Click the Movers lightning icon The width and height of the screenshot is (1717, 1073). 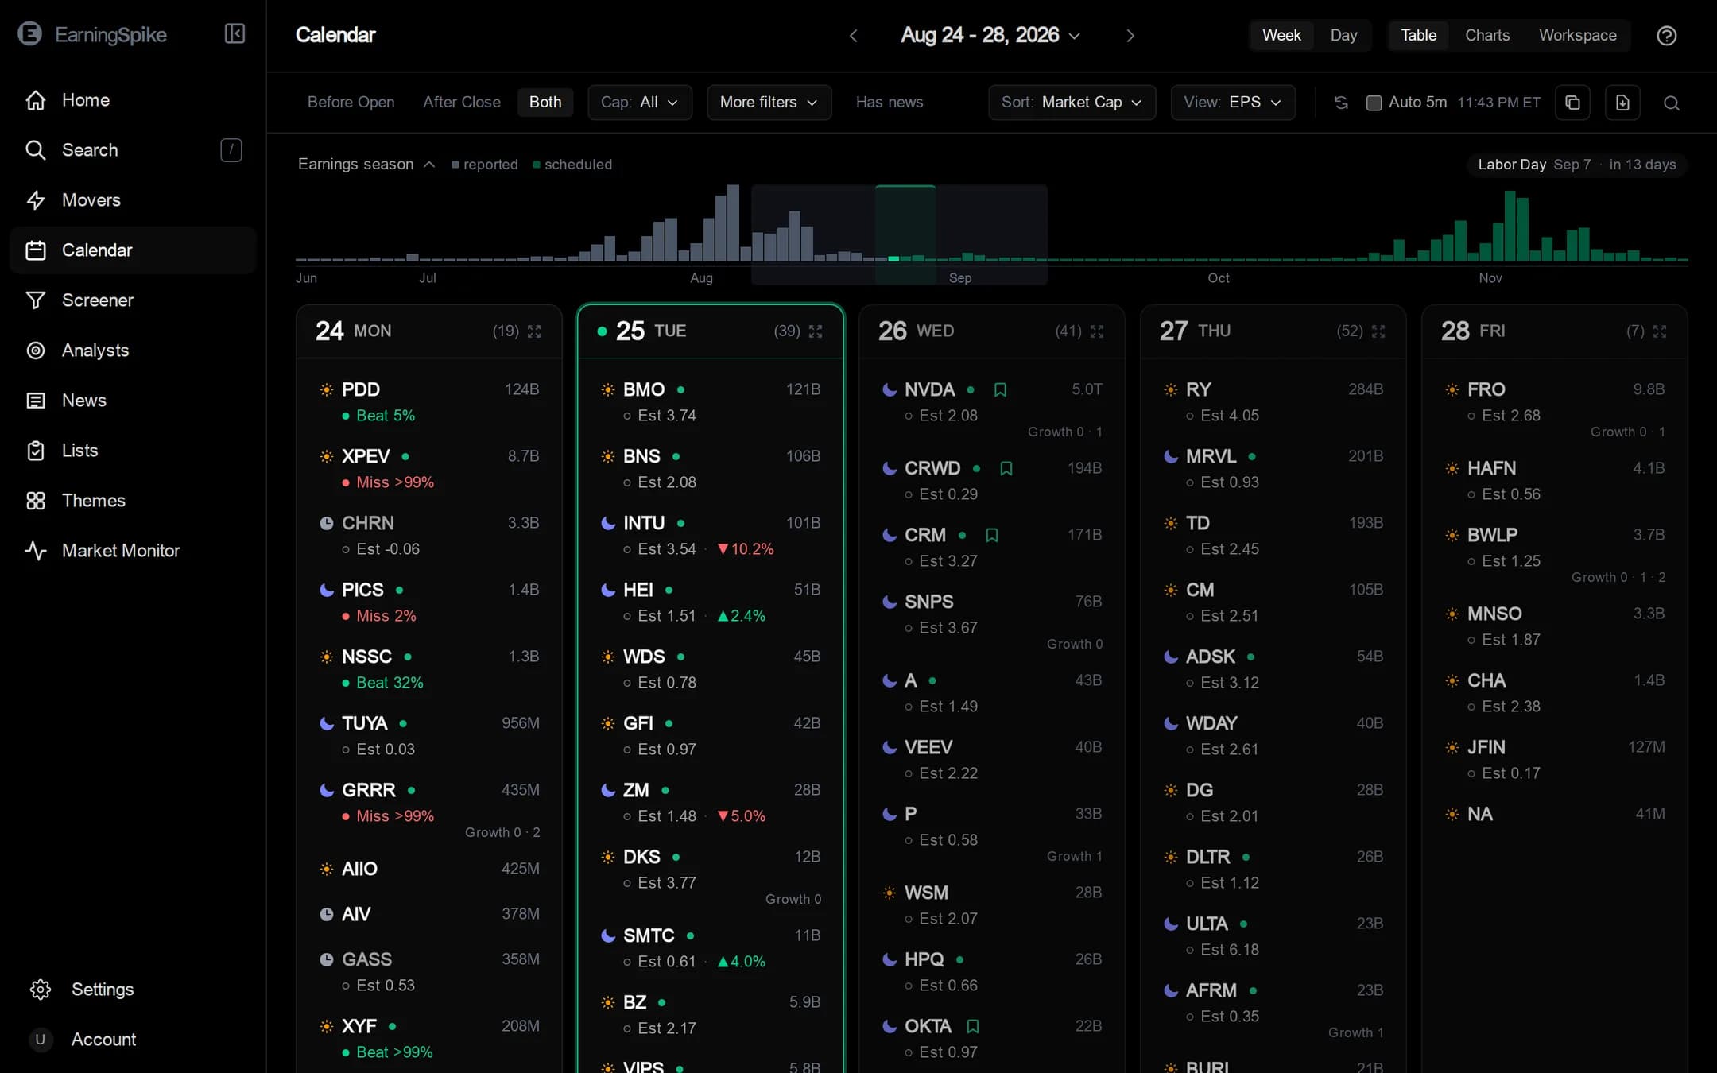[x=36, y=200]
